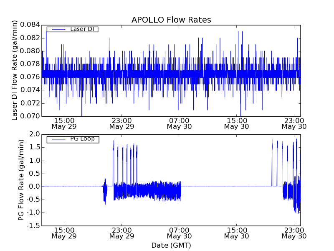
Task: Click the -1.0 tick on PG flow axis
Action: [x=33, y=213]
